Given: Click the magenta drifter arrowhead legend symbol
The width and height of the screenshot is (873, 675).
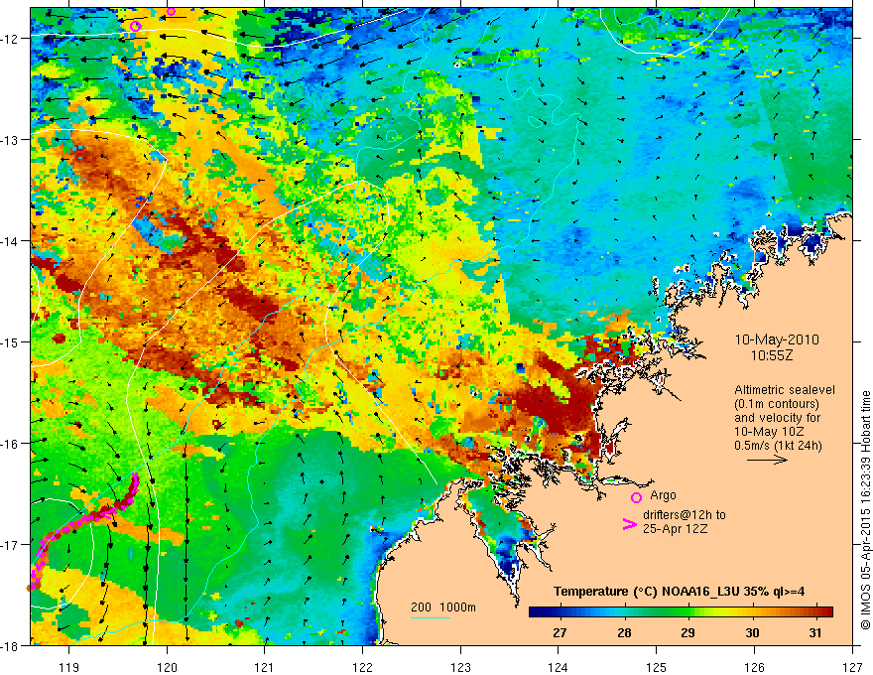Looking at the screenshot, I should [x=629, y=524].
